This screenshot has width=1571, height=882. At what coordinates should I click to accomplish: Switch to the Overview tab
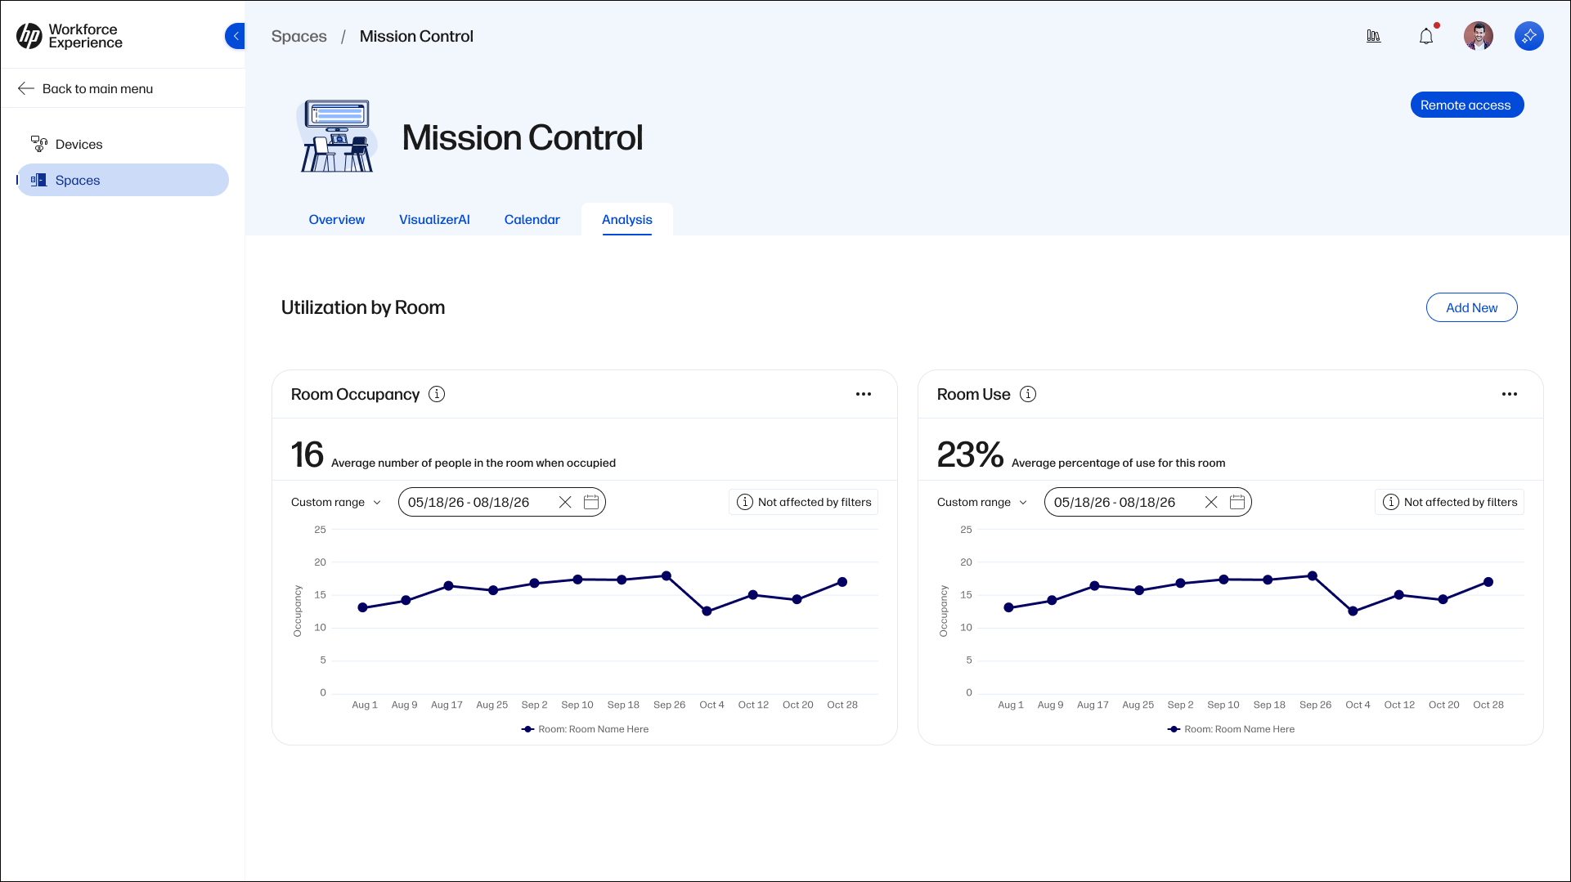click(x=337, y=219)
